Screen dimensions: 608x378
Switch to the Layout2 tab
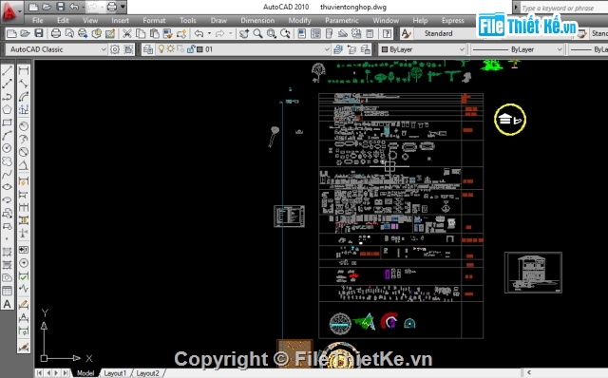point(147,373)
